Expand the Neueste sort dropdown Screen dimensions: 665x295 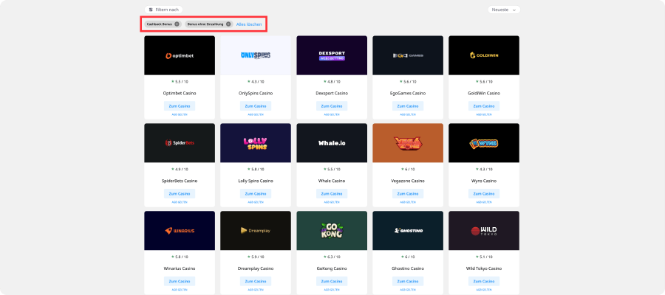pyautogui.click(x=504, y=10)
